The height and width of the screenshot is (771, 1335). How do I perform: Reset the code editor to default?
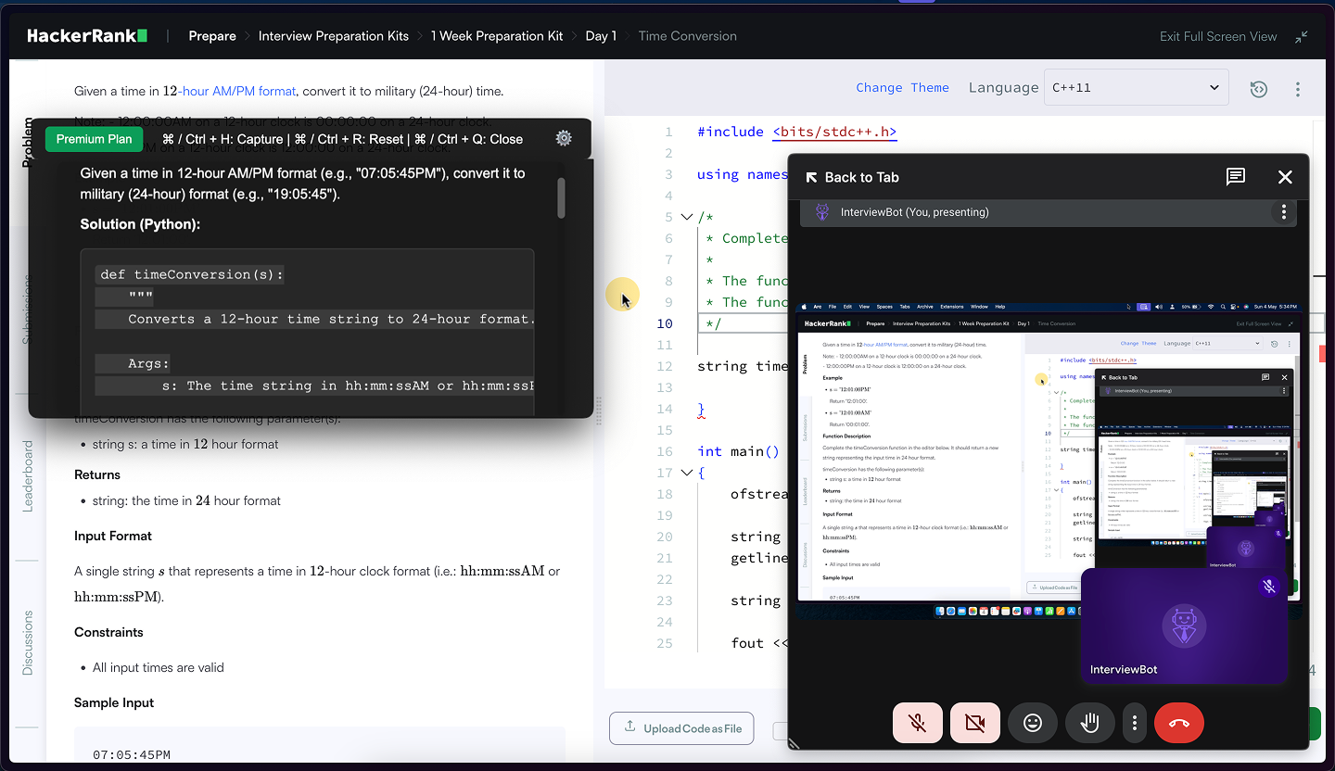coord(1258,87)
